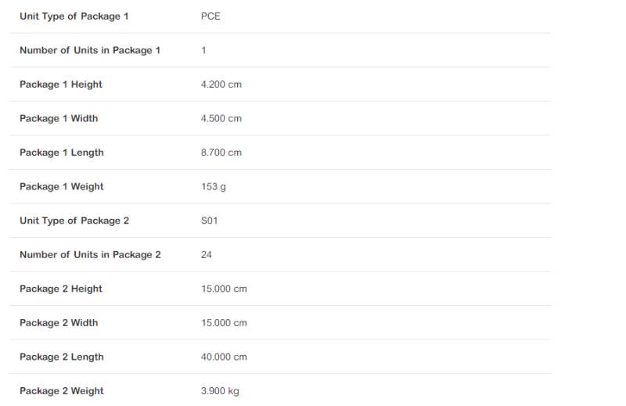Select the 40.000 cm length value
This screenshot has width=626, height=406.
pos(224,357)
